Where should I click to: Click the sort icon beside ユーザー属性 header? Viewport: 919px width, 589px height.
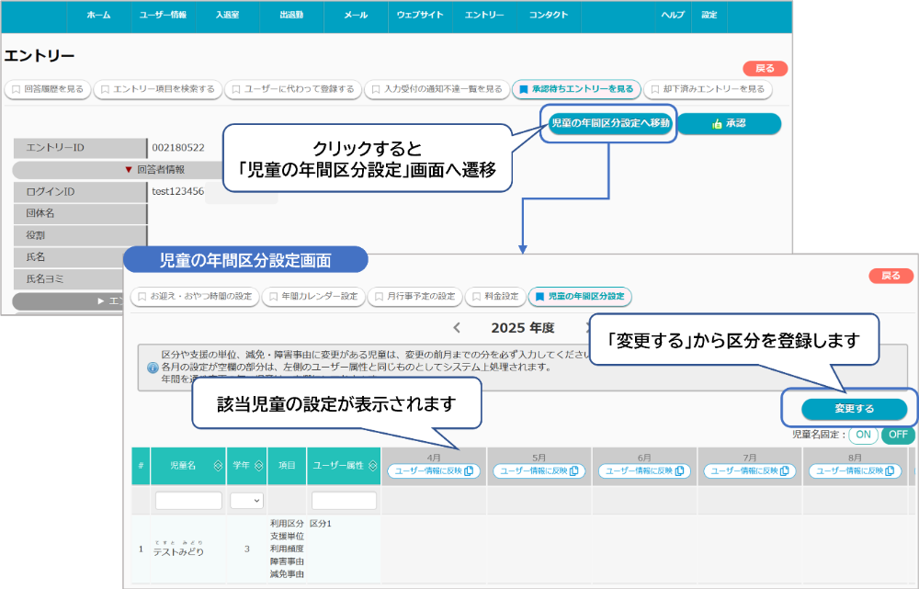coord(372,466)
